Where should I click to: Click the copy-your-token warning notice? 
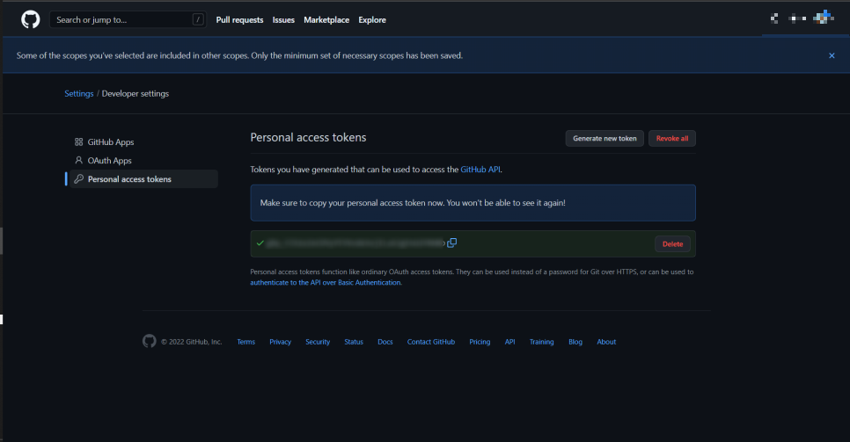[473, 203]
